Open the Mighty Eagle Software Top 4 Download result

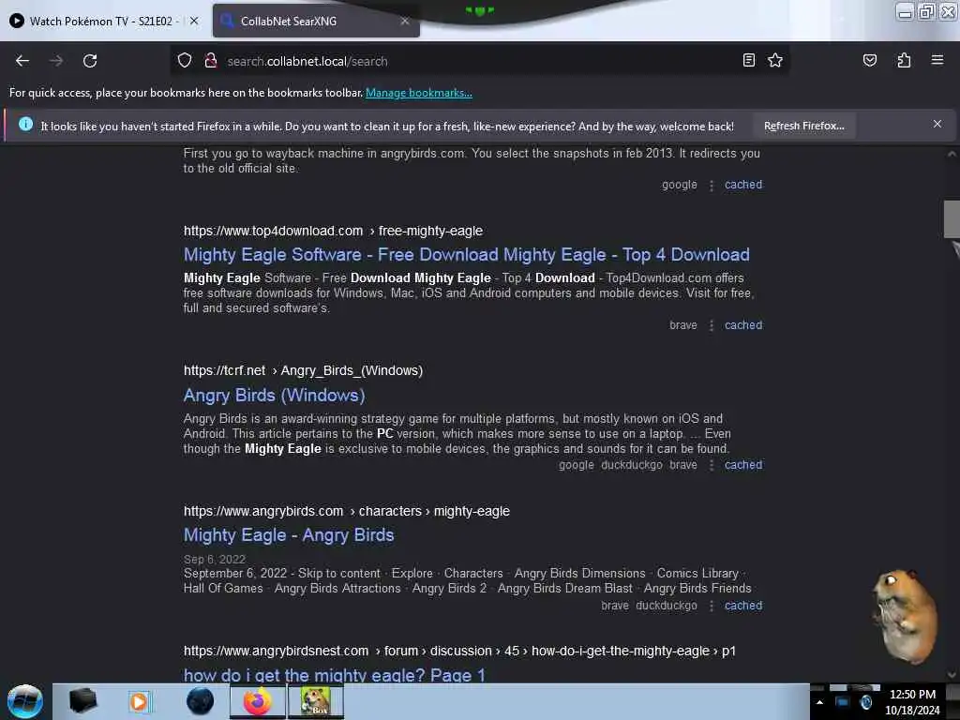[467, 255]
